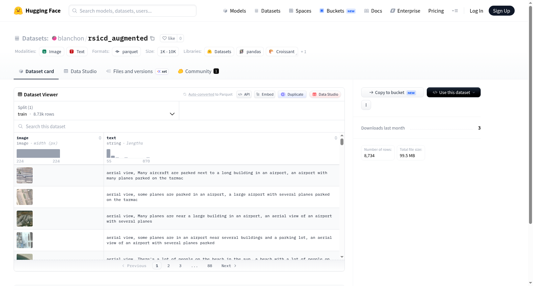Click the Sign Up button
533x286 pixels.
[x=501, y=11]
